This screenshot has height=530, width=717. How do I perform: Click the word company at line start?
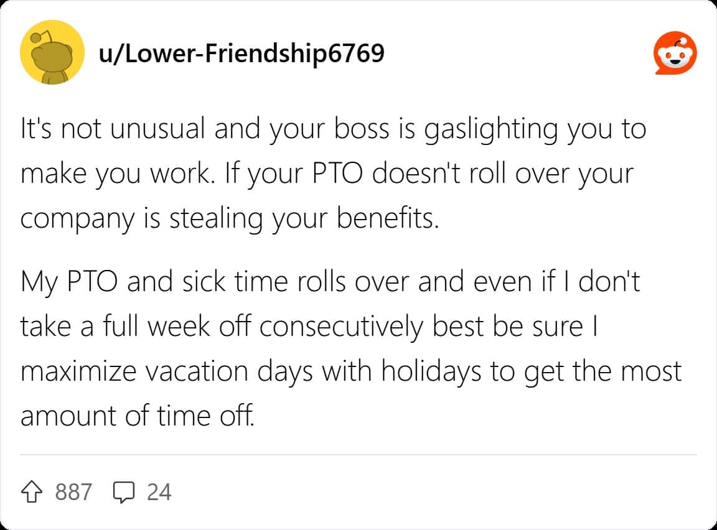pos(77,220)
